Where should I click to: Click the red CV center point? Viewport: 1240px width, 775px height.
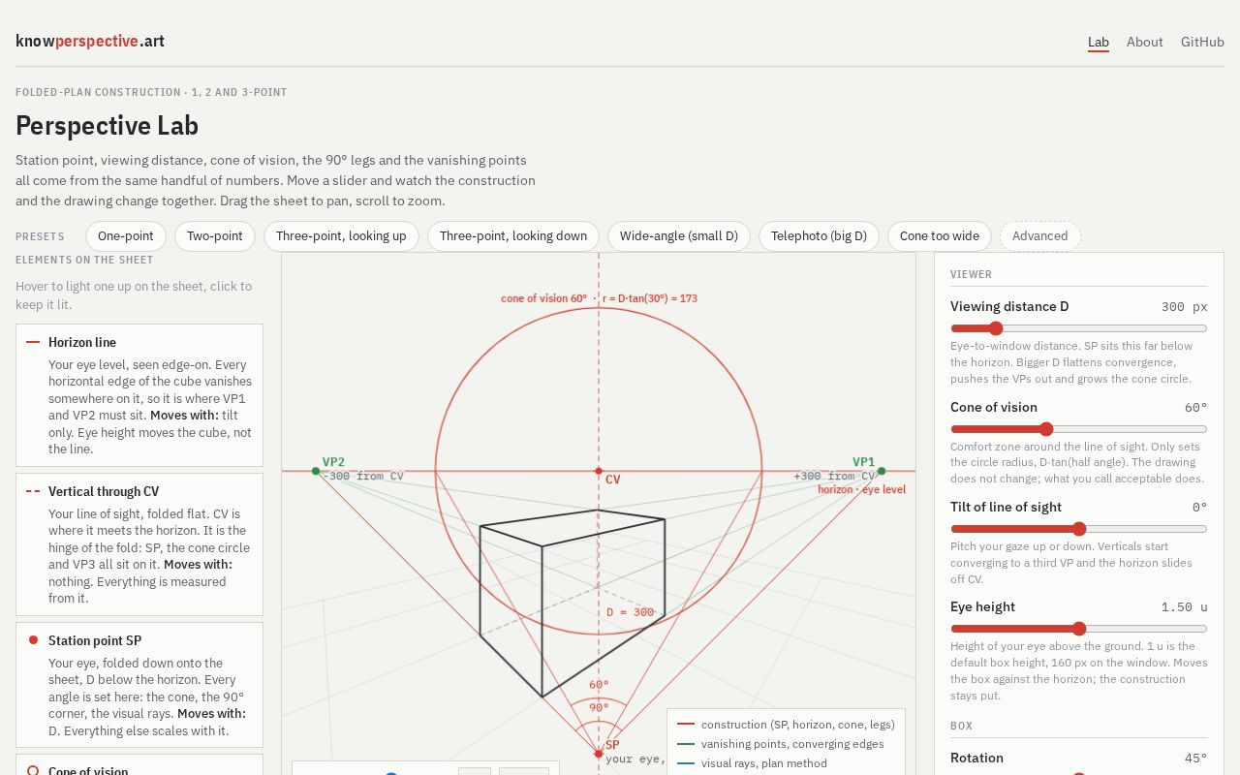599,471
